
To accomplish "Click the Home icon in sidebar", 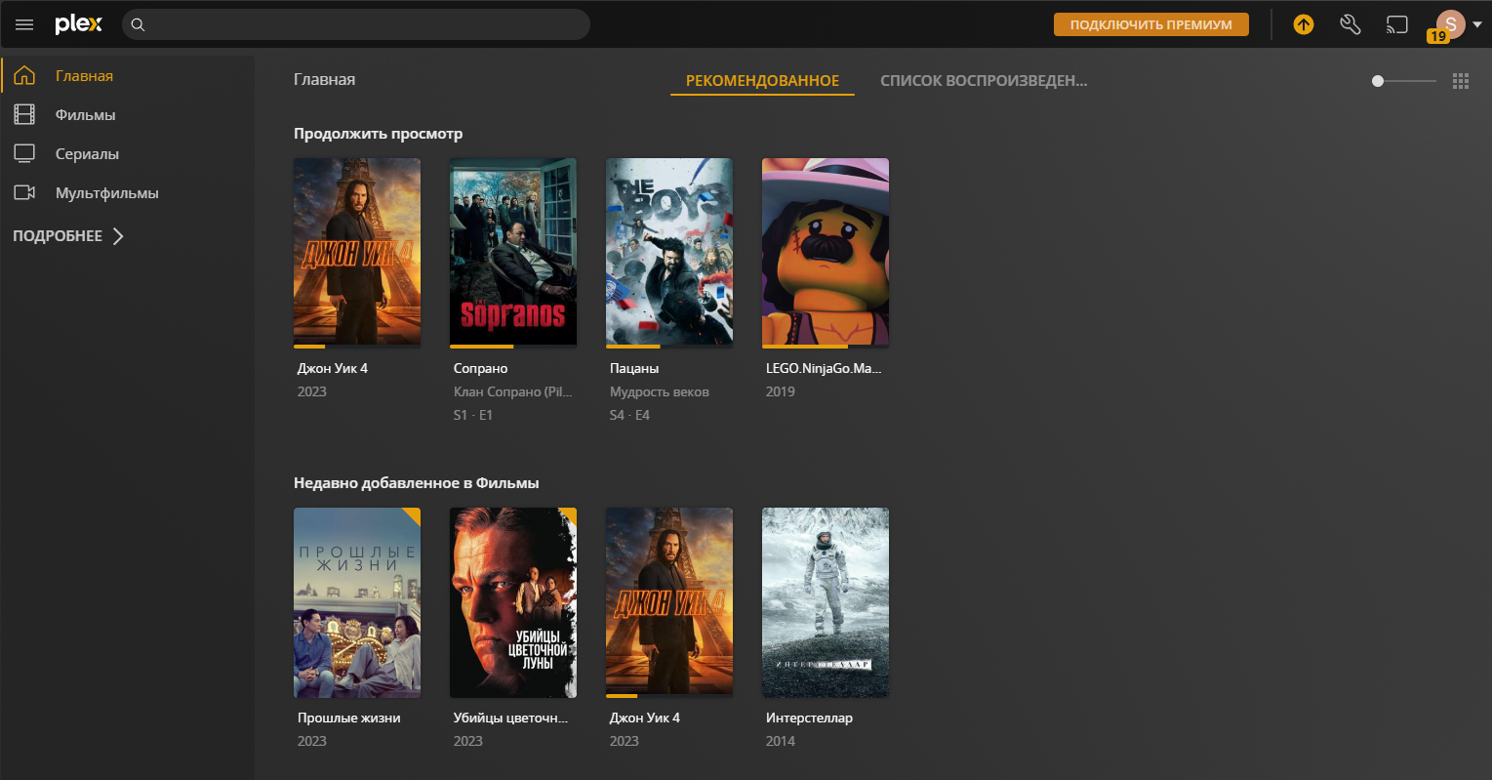I will coord(24,76).
